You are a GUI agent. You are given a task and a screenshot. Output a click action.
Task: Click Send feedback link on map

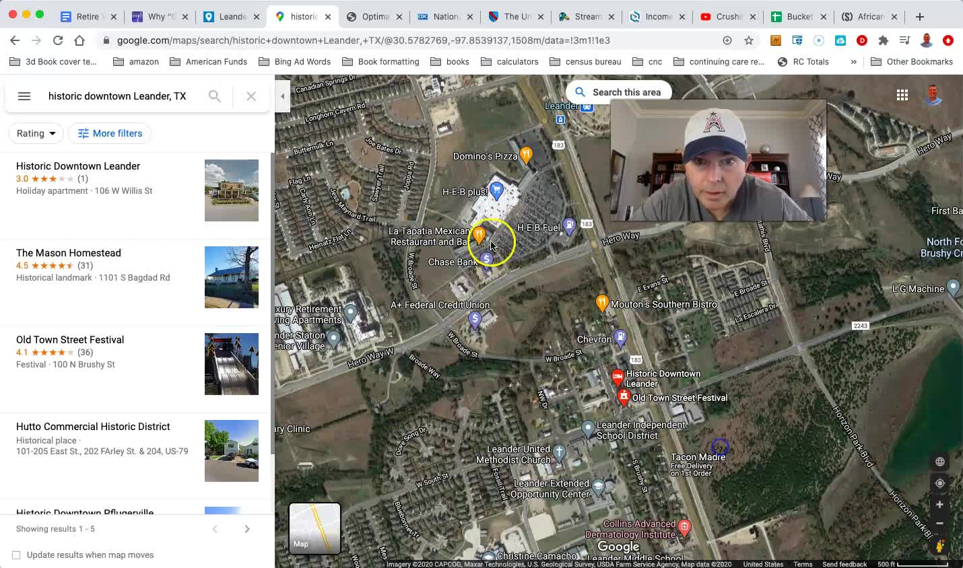click(844, 564)
